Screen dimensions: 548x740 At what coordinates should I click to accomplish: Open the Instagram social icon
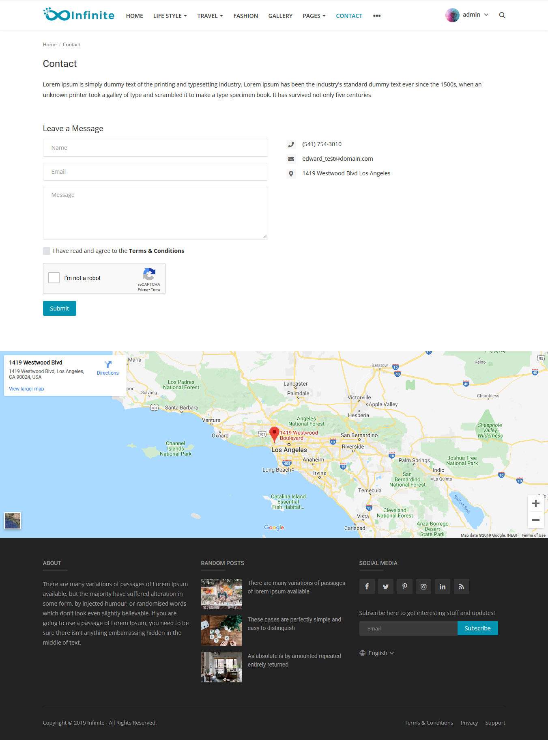[x=423, y=587]
